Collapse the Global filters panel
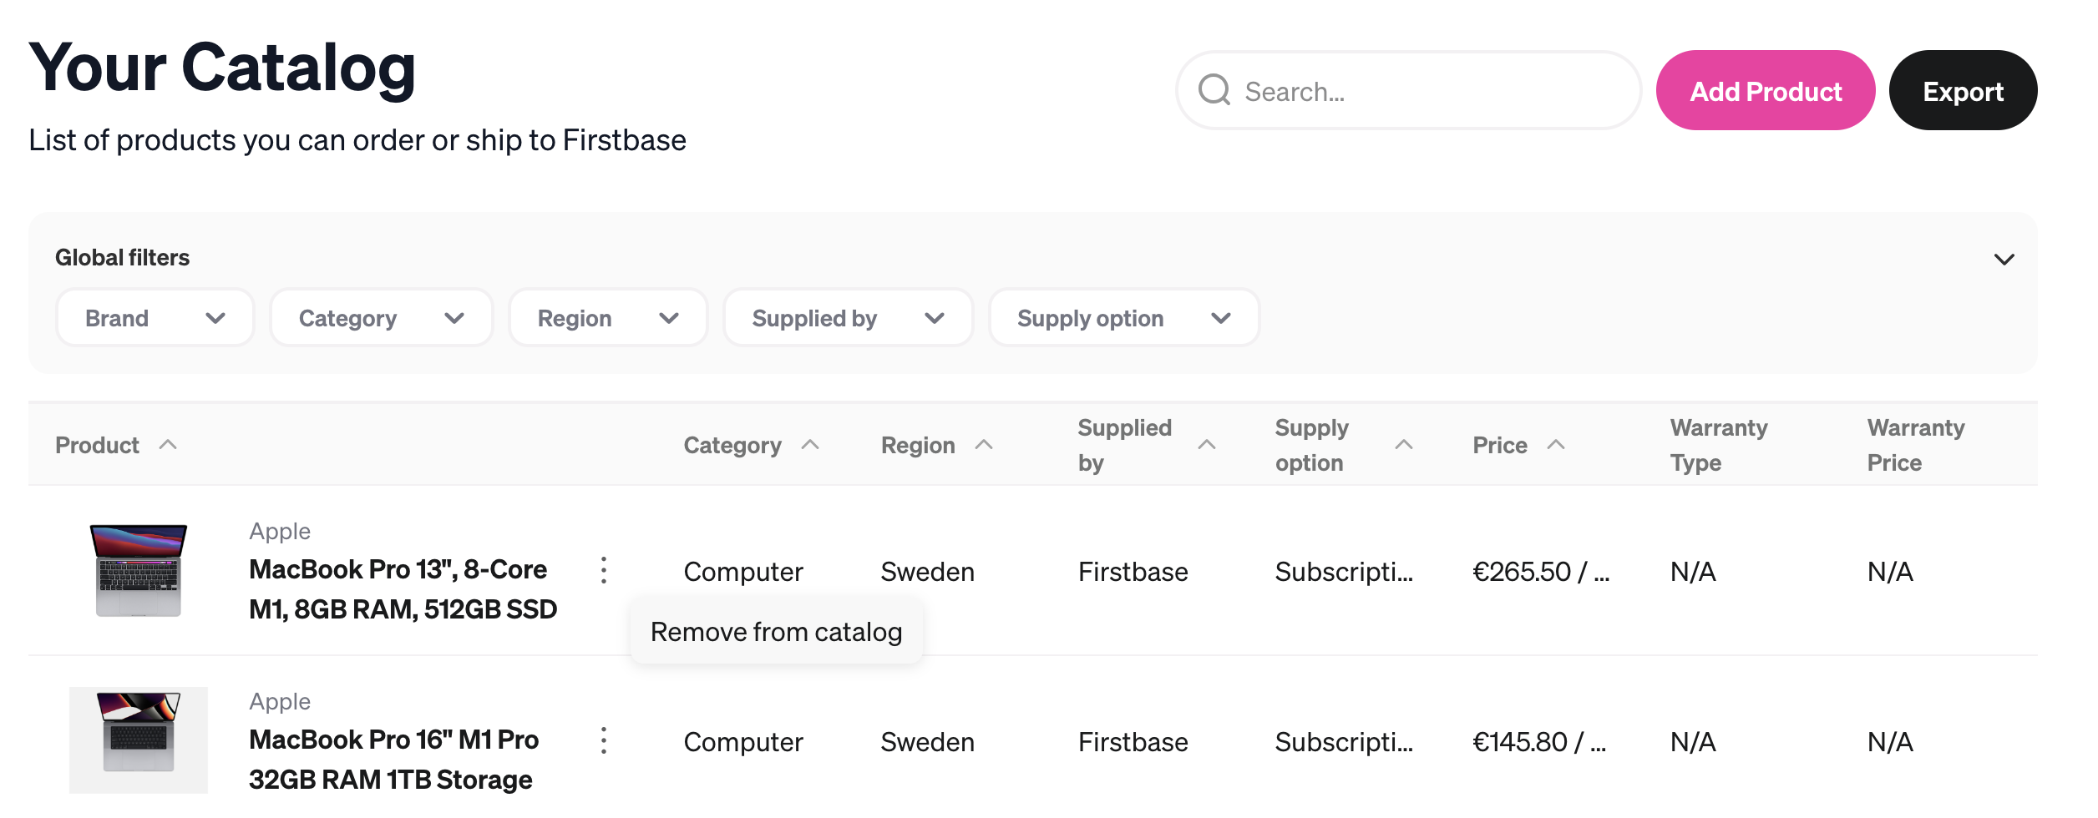The height and width of the screenshot is (818, 2098). [x=2004, y=259]
